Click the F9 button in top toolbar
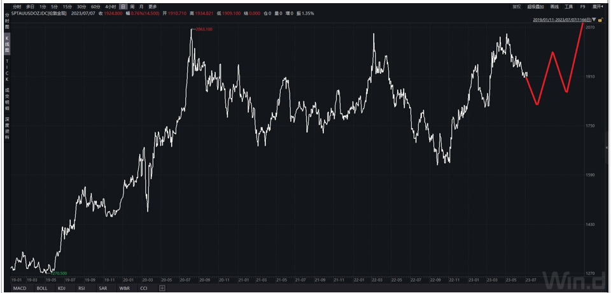 [x=582, y=6]
